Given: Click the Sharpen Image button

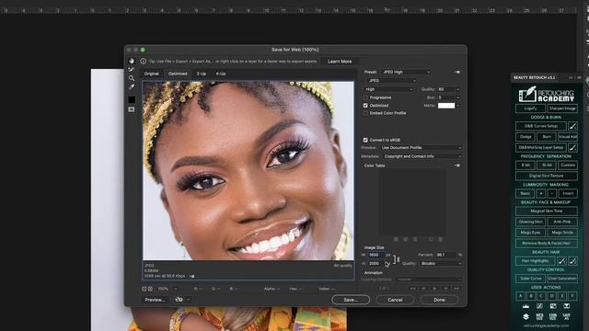Looking at the screenshot, I should (x=562, y=108).
